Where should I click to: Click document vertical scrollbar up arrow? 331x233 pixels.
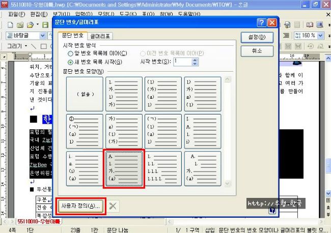(328, 58)
